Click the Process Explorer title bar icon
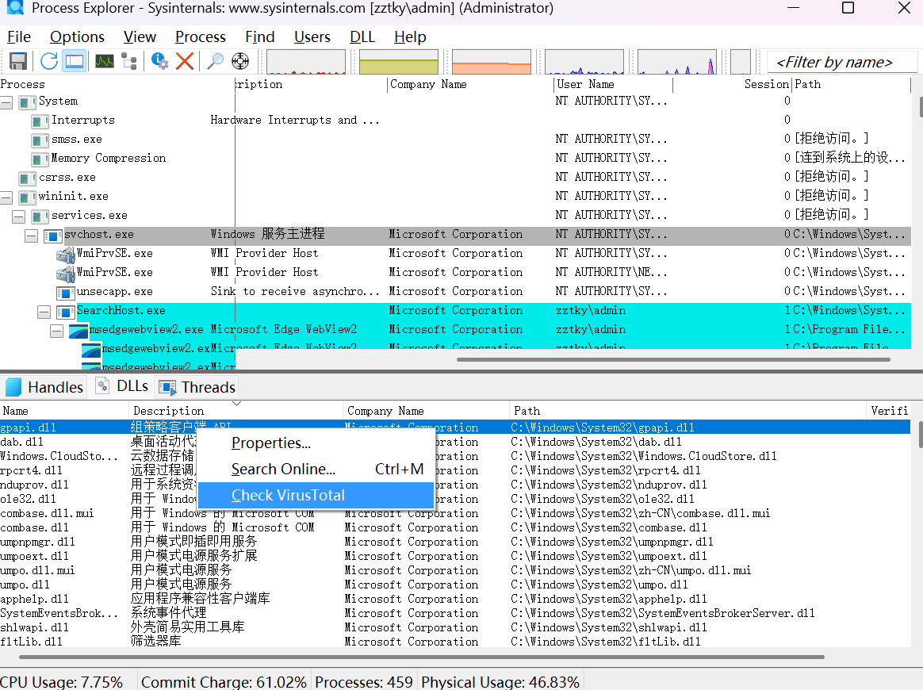 pos(15,8)
